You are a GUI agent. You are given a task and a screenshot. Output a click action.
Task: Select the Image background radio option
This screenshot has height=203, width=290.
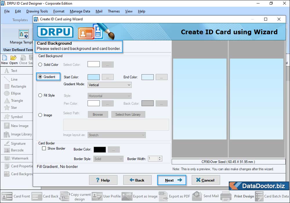[40, 115]
